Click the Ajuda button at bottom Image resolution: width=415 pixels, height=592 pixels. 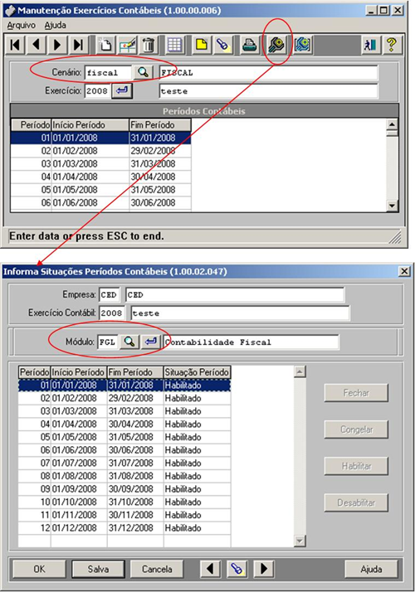click(x=371, y=569)
